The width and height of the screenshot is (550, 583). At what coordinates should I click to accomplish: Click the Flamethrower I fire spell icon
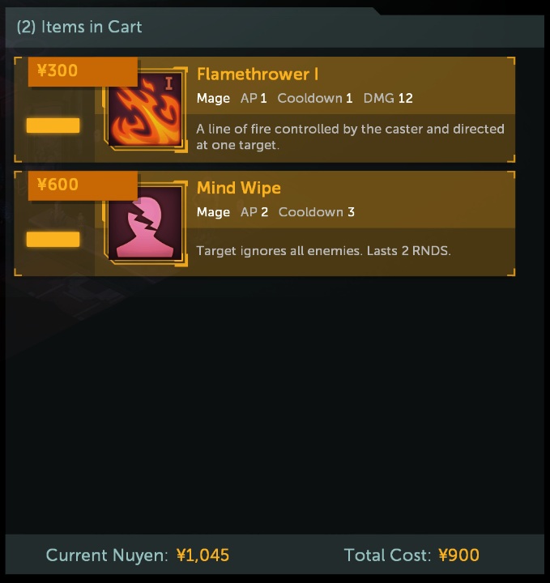point(145,109)
